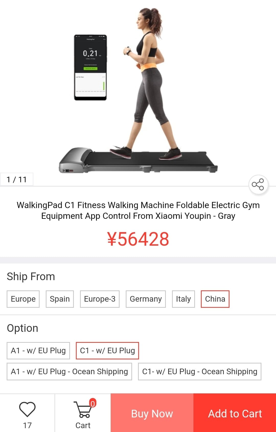The width and height of the screenshot is (276, 432).
Task: Tap the Add to Cart button
Action: (x=235, y=413)
